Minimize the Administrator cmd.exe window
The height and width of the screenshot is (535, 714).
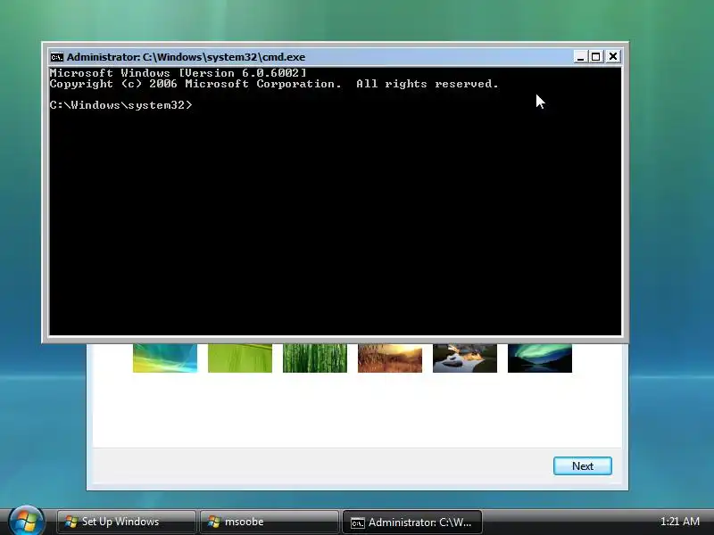tap(580, 57)
